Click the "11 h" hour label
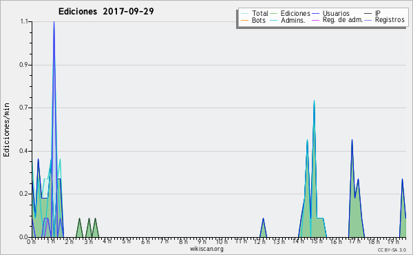Viewport: 413px width, 255px height. 241,241
